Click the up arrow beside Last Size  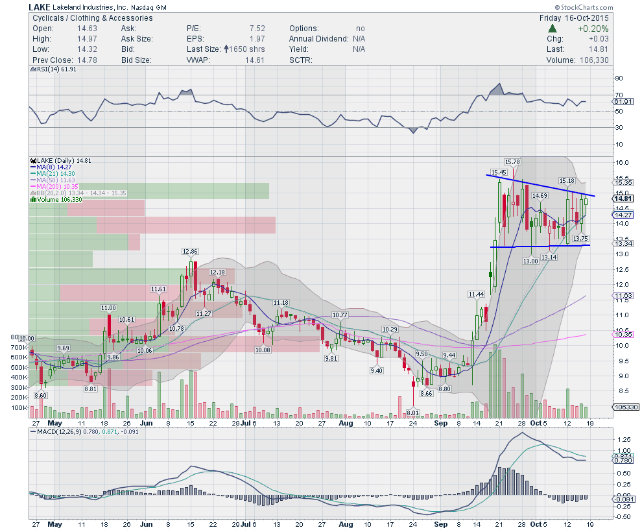[226, 49]
